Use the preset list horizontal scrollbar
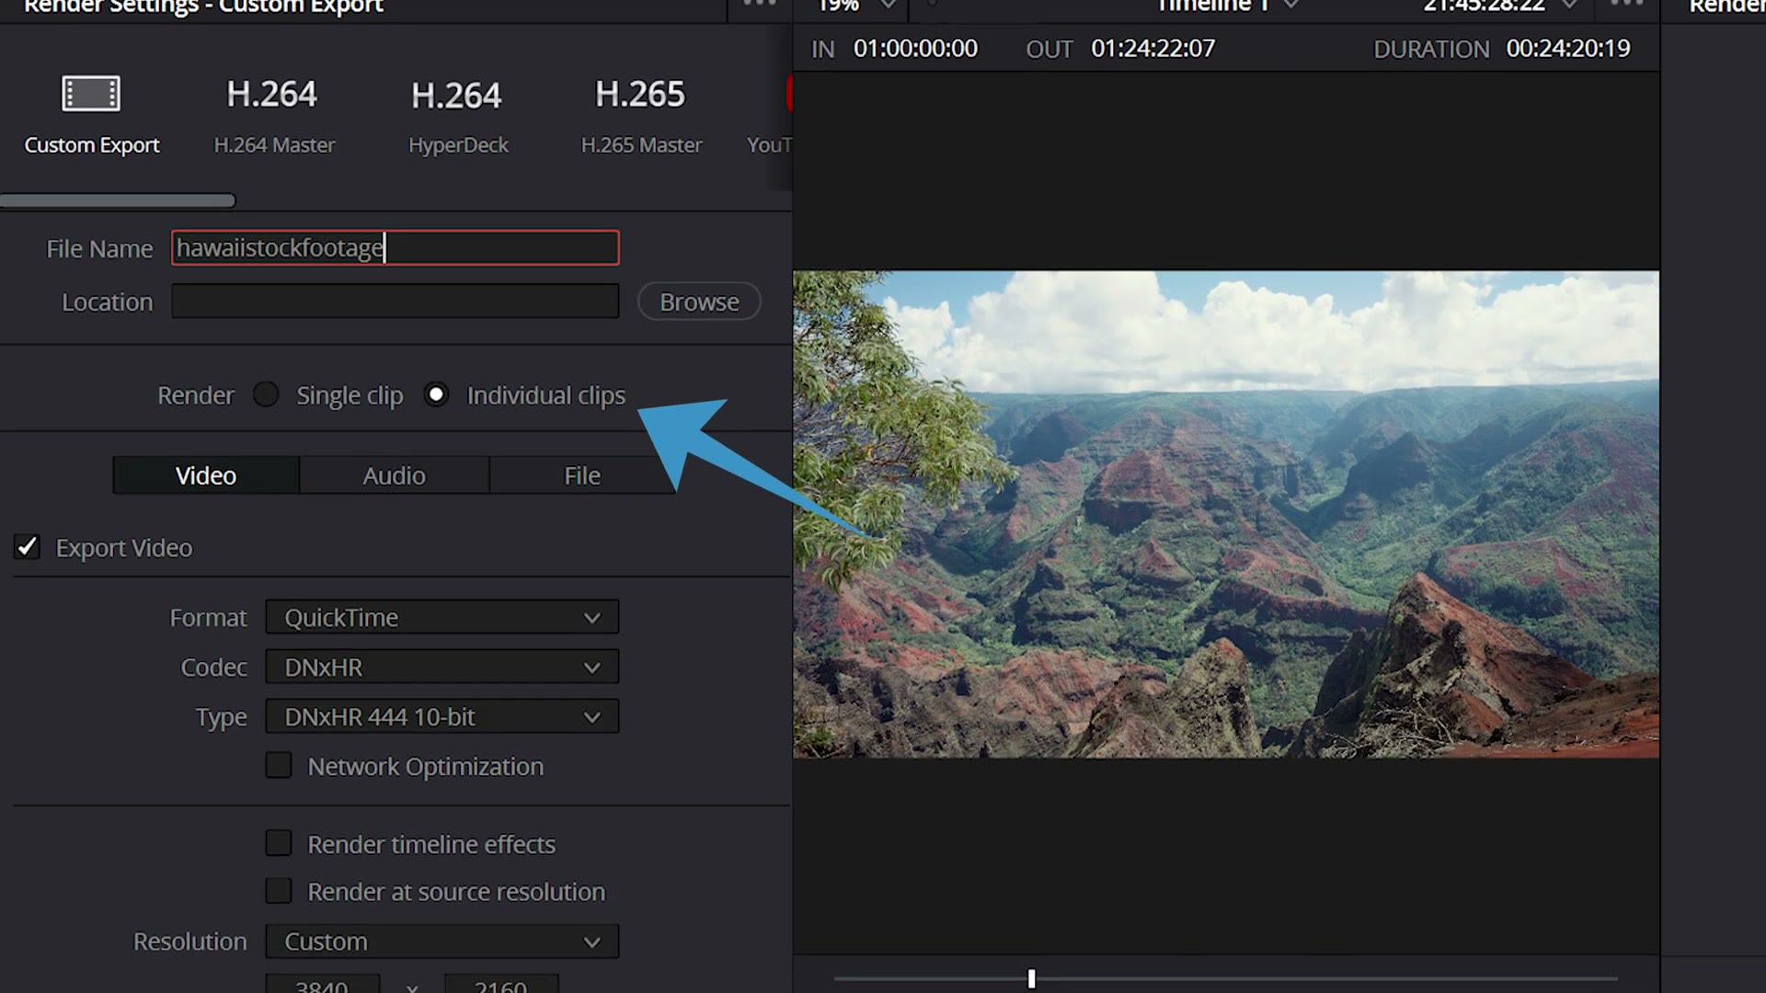 [x=118, y=200]
